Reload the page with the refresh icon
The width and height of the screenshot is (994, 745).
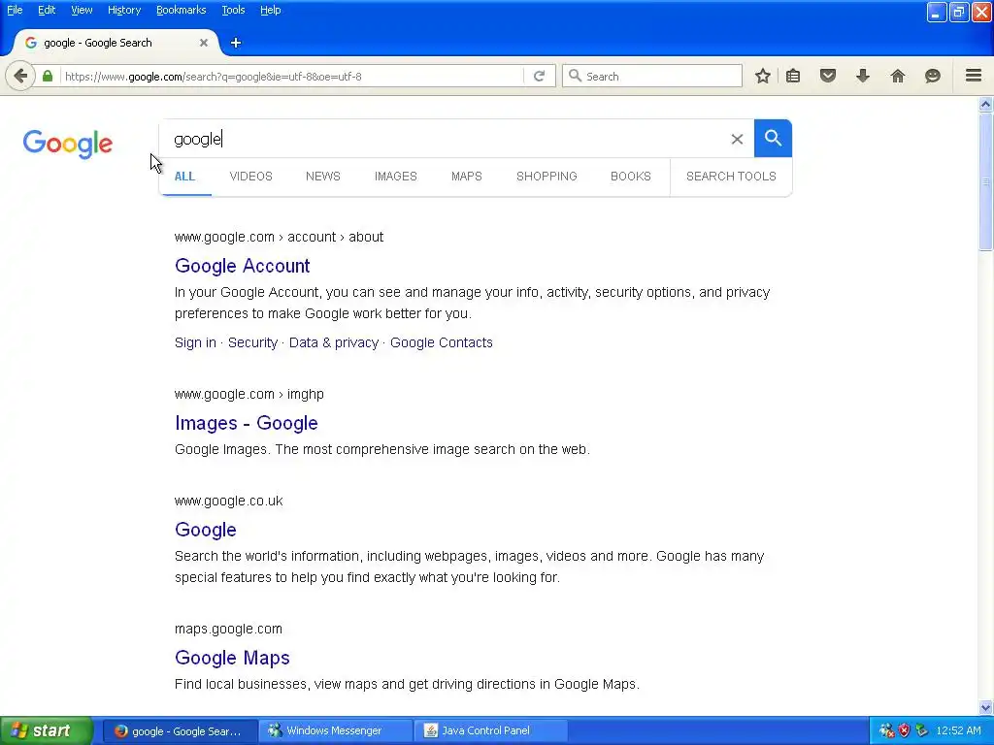(x=539, y=77)
